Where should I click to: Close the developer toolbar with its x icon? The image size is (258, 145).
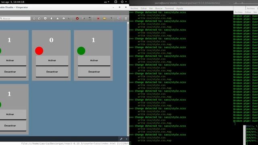coord(127,139)
